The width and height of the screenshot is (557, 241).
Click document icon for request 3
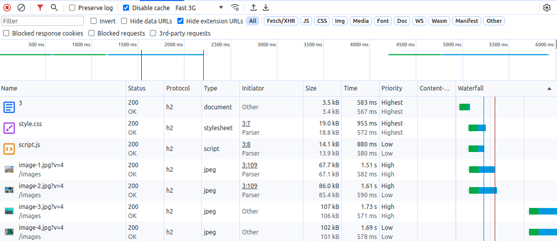(x=9, y=107)
